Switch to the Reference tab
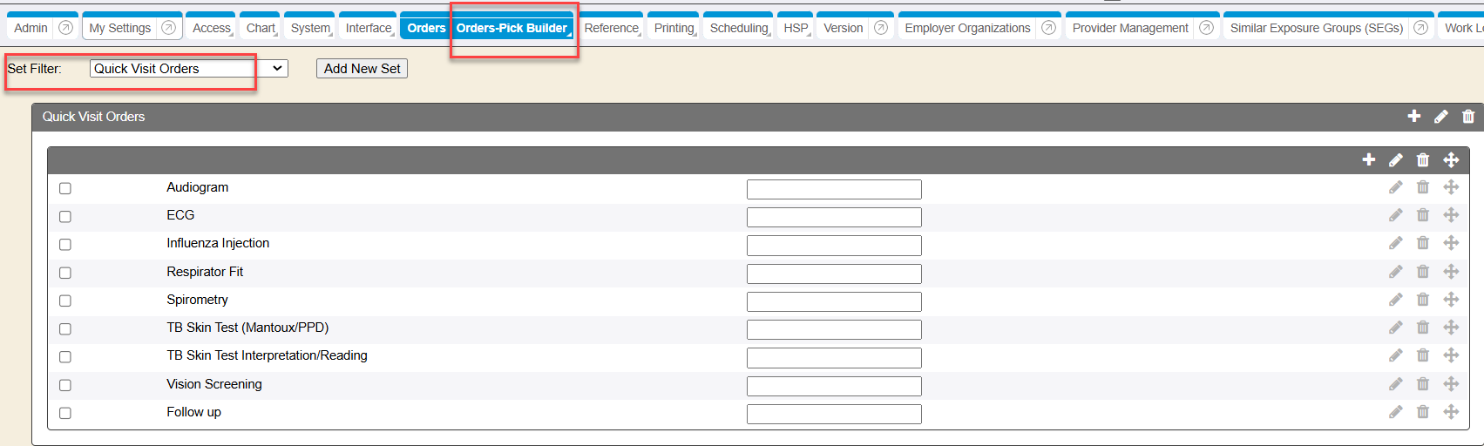 click(x=611, y=28)
